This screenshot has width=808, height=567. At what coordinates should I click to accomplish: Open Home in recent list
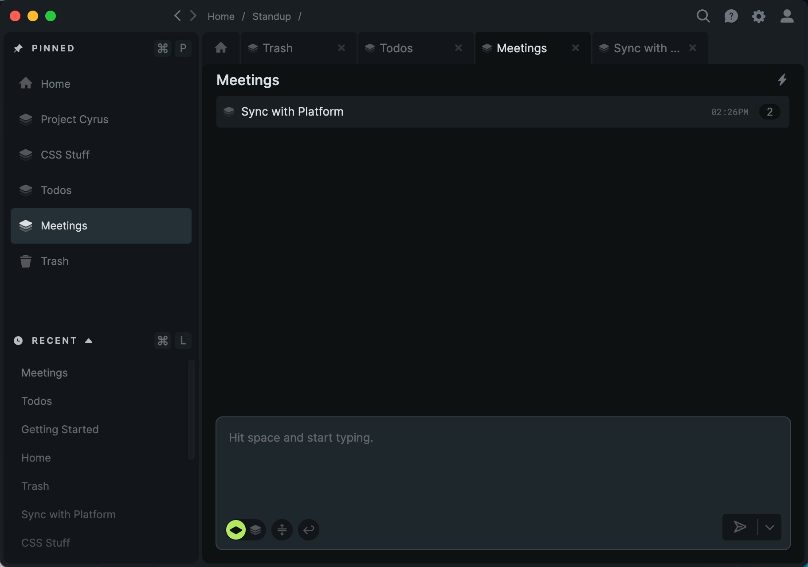point(36,458)
